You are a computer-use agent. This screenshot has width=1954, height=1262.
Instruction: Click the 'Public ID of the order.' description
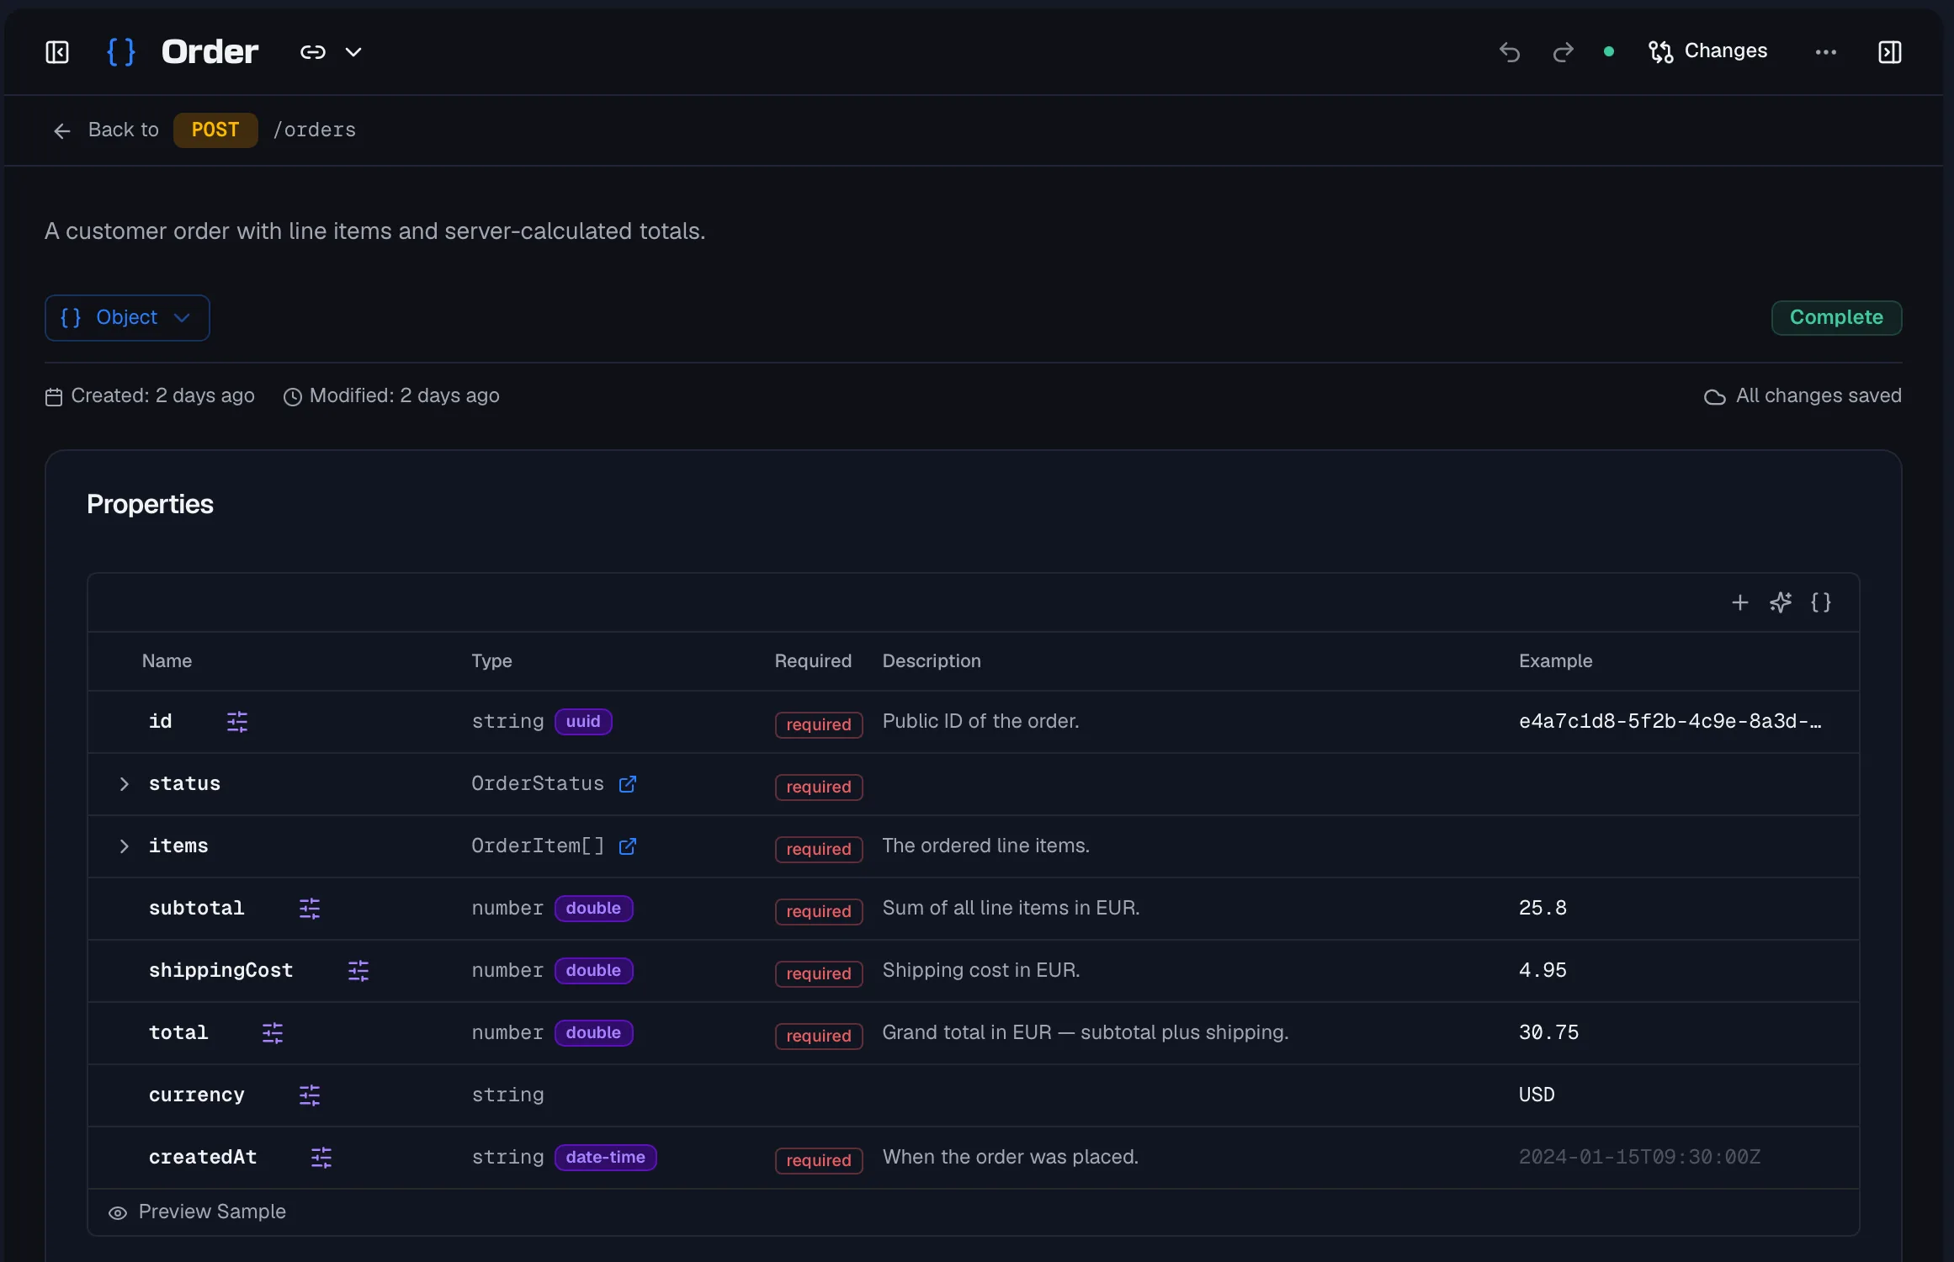tap(980, 722)
